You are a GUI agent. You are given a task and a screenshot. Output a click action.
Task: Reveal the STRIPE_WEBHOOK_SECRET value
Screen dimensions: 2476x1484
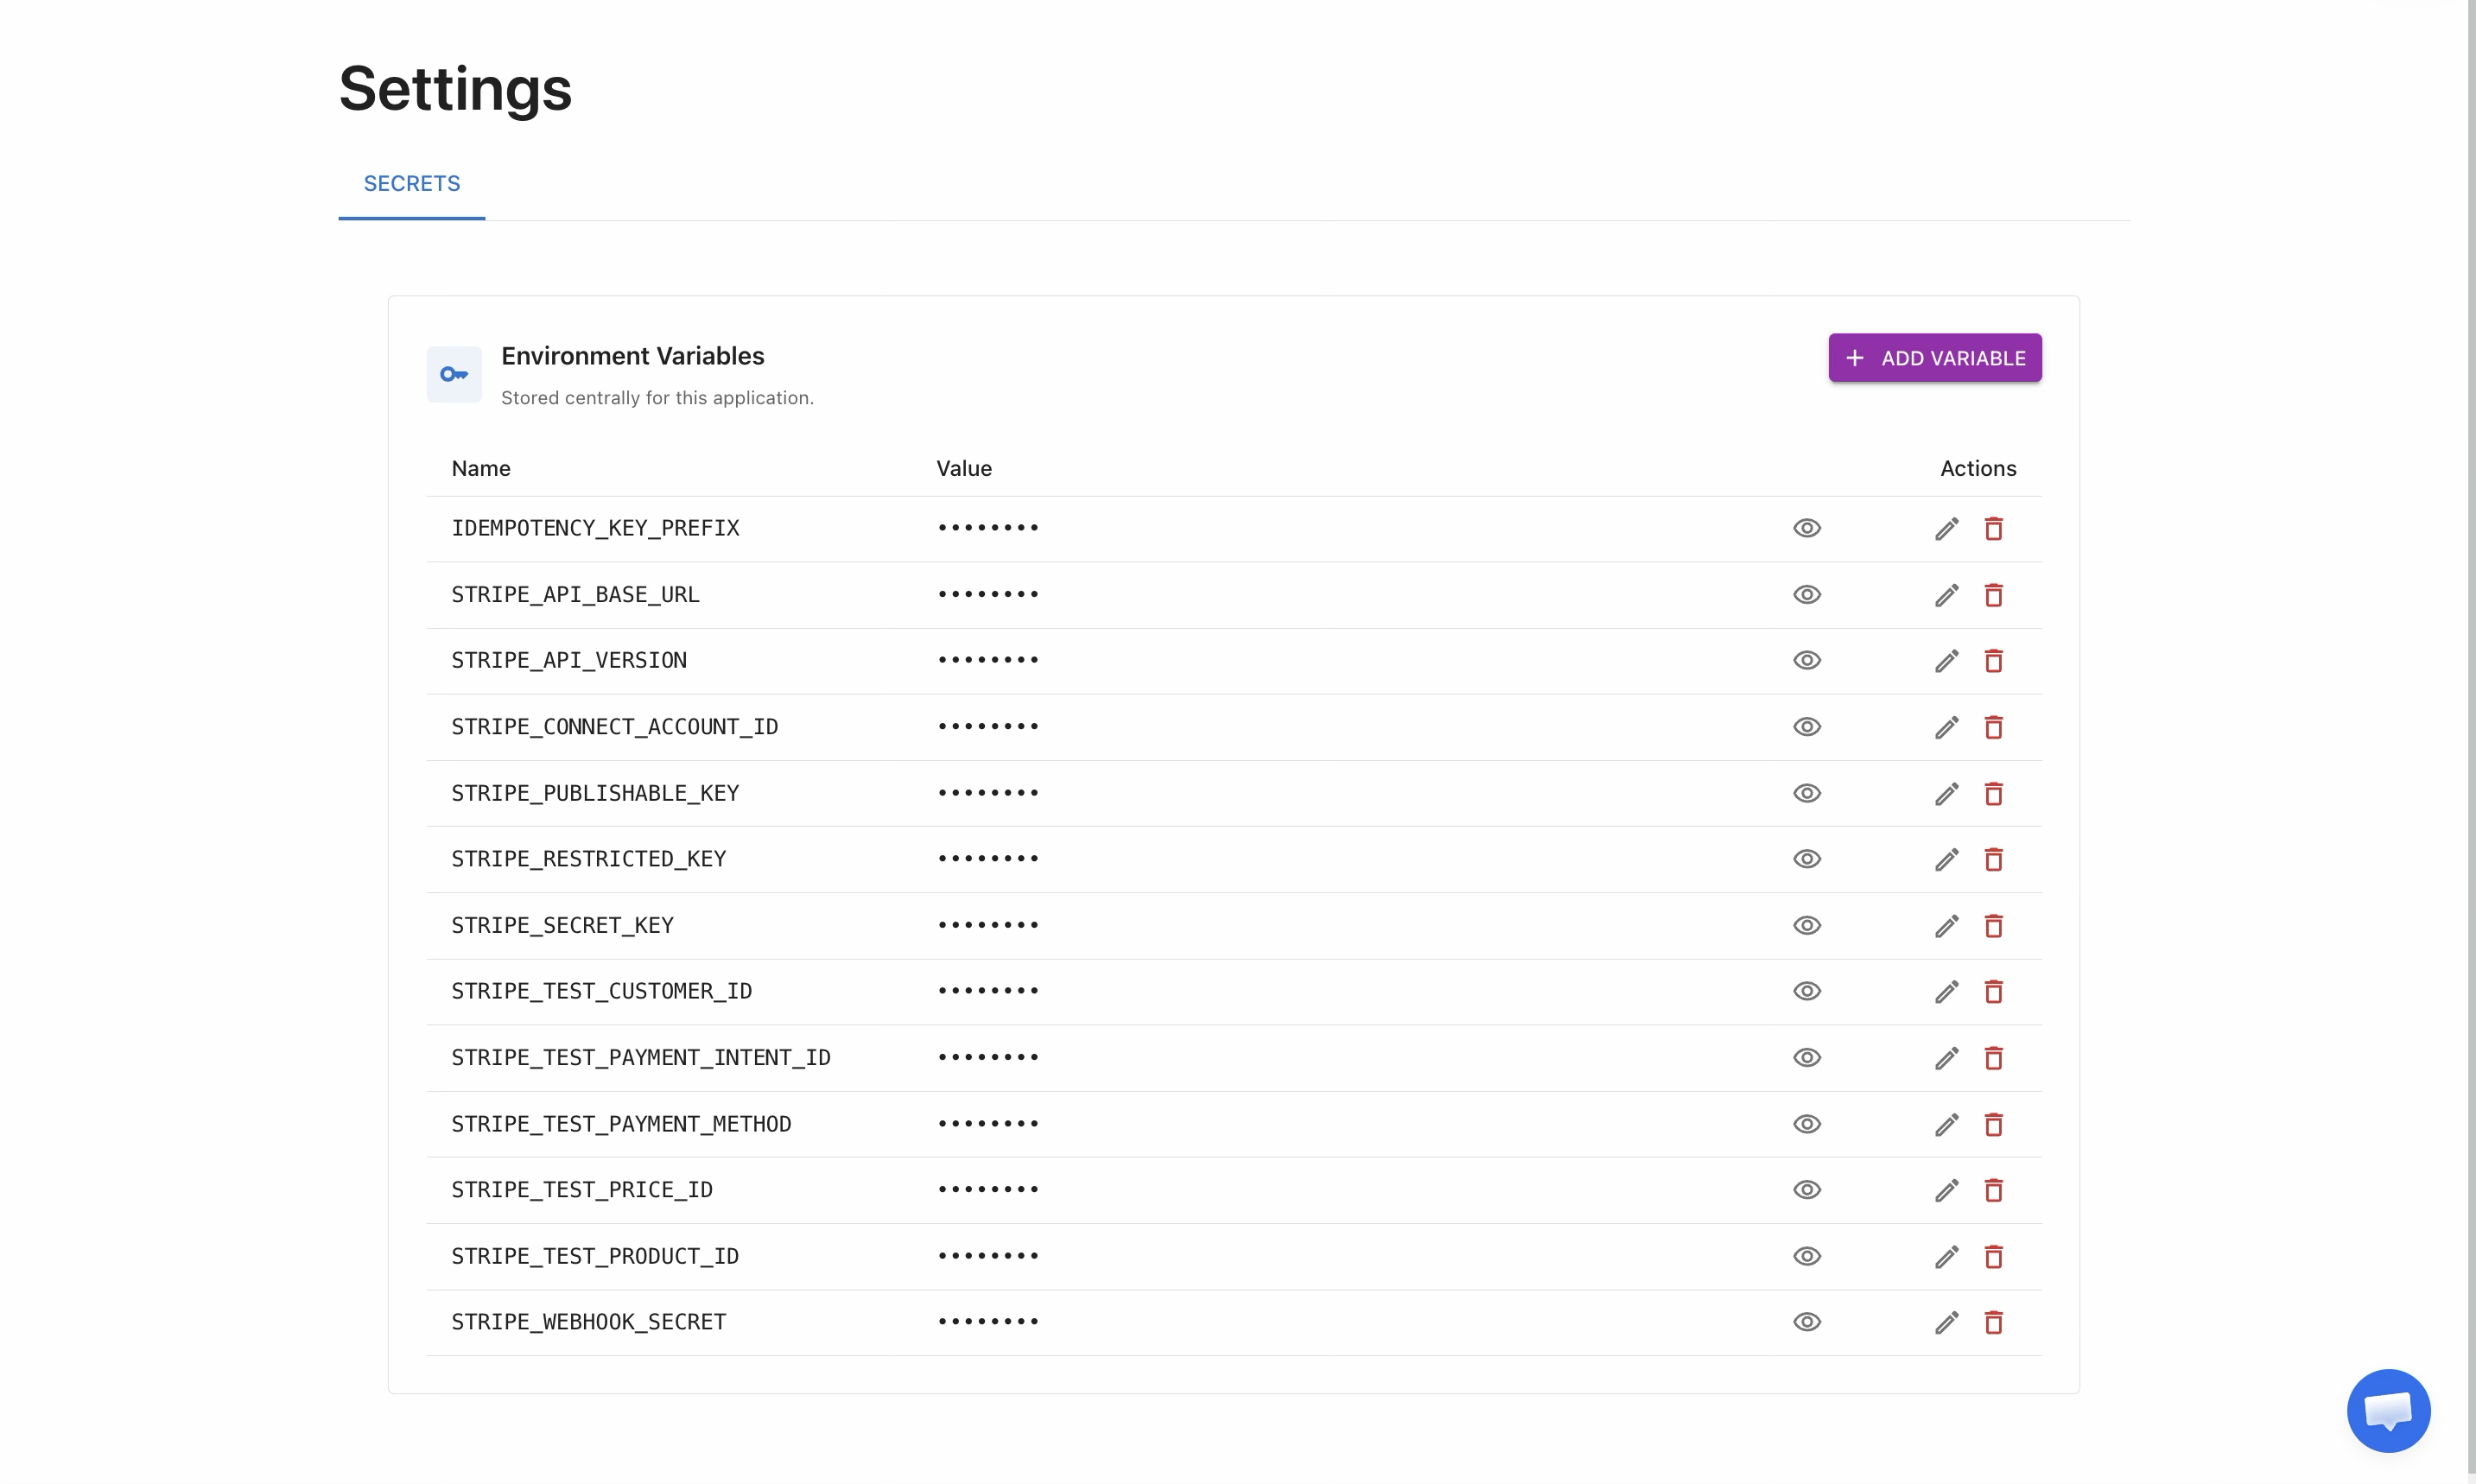[1806, 1322]
